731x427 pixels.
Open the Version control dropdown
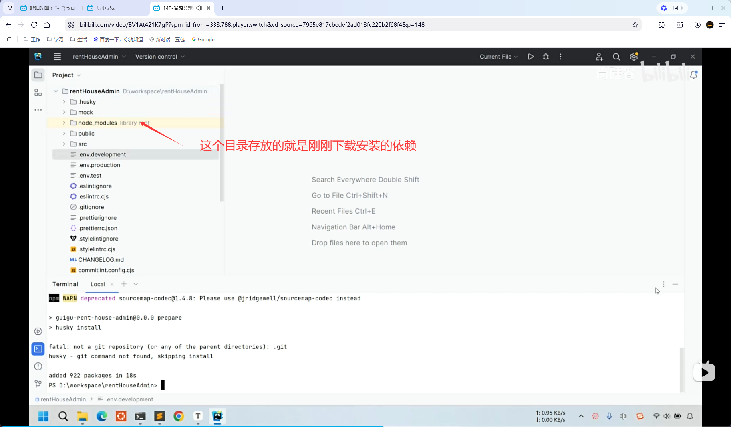pyautogui.click(x=160, y=57)
